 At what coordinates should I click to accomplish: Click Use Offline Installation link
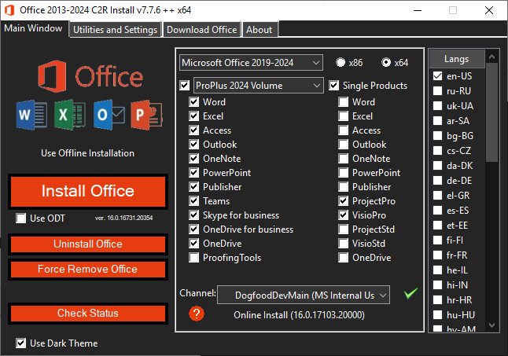pyautogui.click(x=87, y=153)
